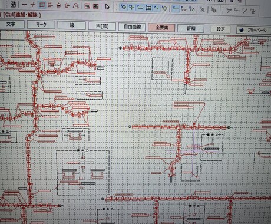Image resolution: width=271 pixels, height=224 pixels.
Task: Choose the マーク element filter
Action: point(41,25)
